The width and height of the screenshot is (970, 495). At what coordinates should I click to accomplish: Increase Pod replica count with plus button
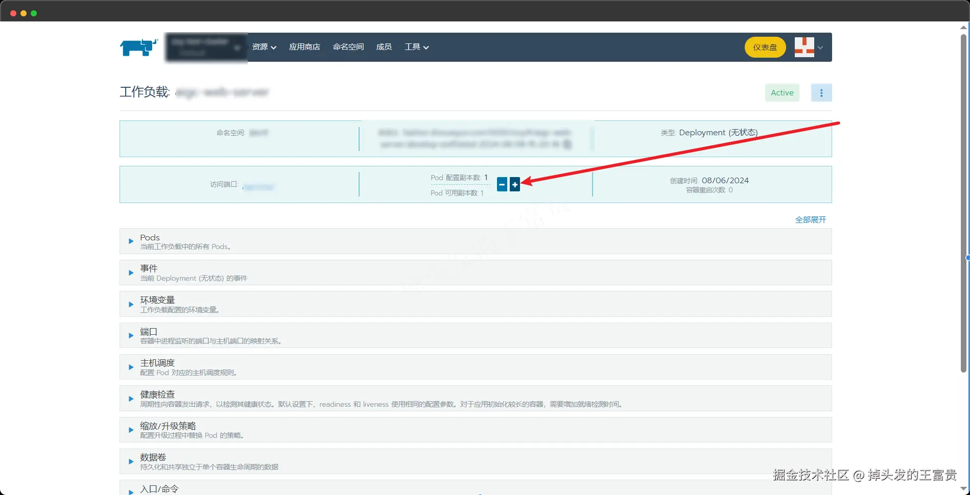515,185
